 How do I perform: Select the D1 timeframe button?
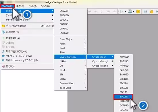pyautogui.click(x=102, y=11)
